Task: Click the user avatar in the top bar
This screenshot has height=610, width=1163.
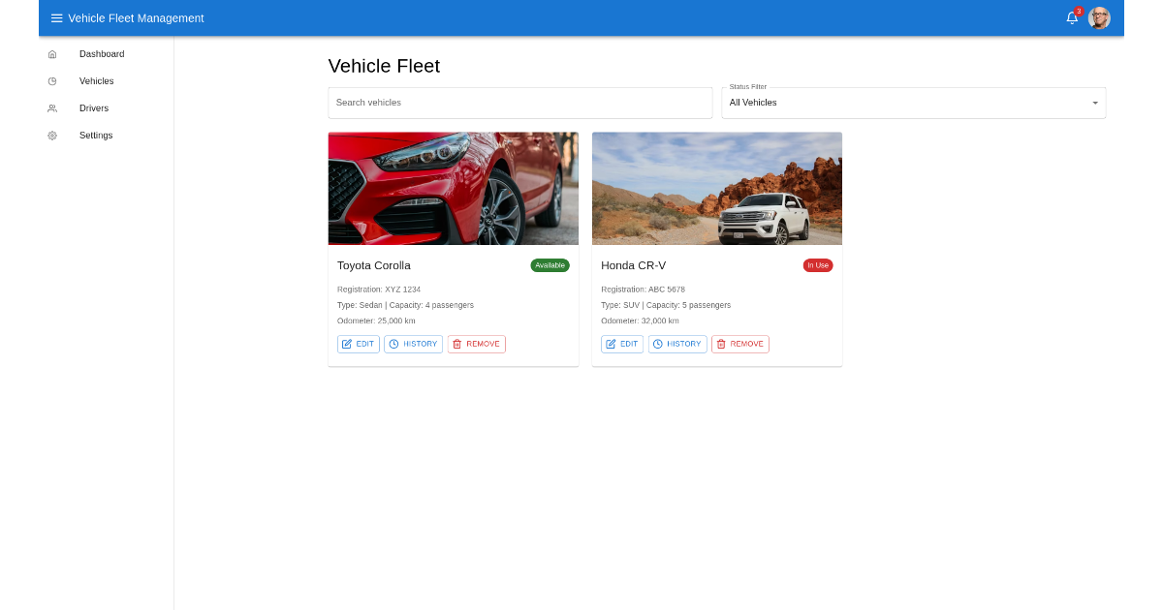Action: pos(1098,17)
